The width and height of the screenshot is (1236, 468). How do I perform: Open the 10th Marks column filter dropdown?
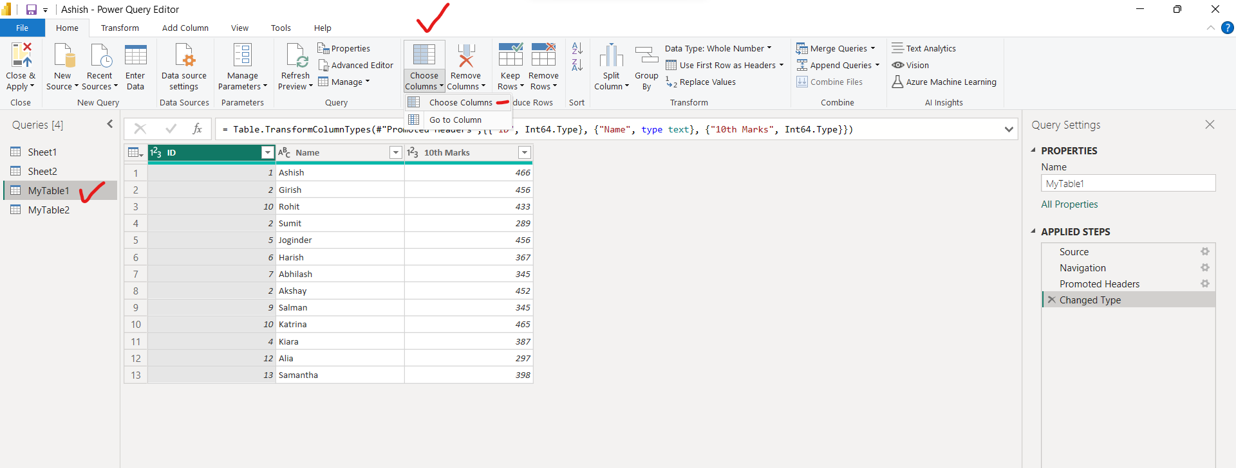525,152
